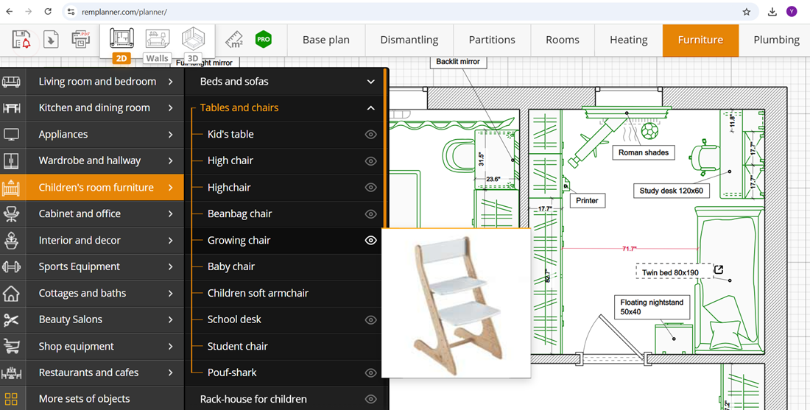Open the Base plan tab

[326, 40]
